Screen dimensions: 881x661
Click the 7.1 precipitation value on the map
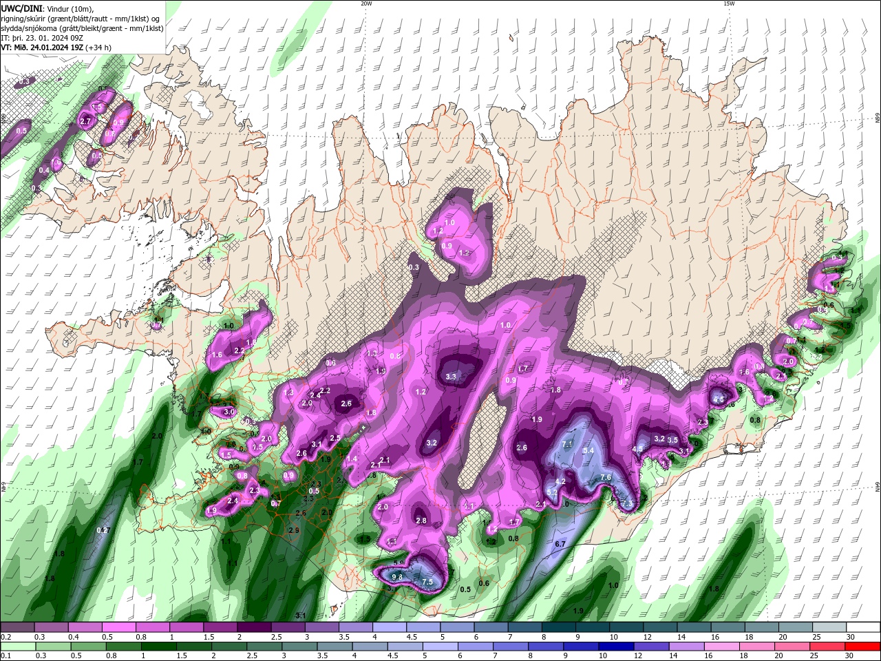[x=568, y=443]
